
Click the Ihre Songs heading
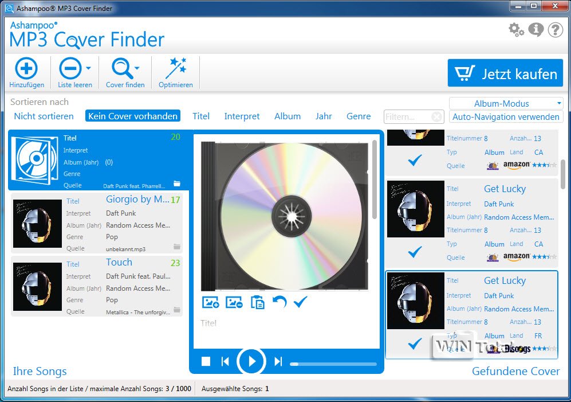40,371
